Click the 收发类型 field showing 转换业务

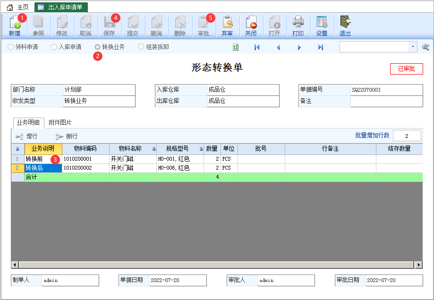(x=99, y=101)
